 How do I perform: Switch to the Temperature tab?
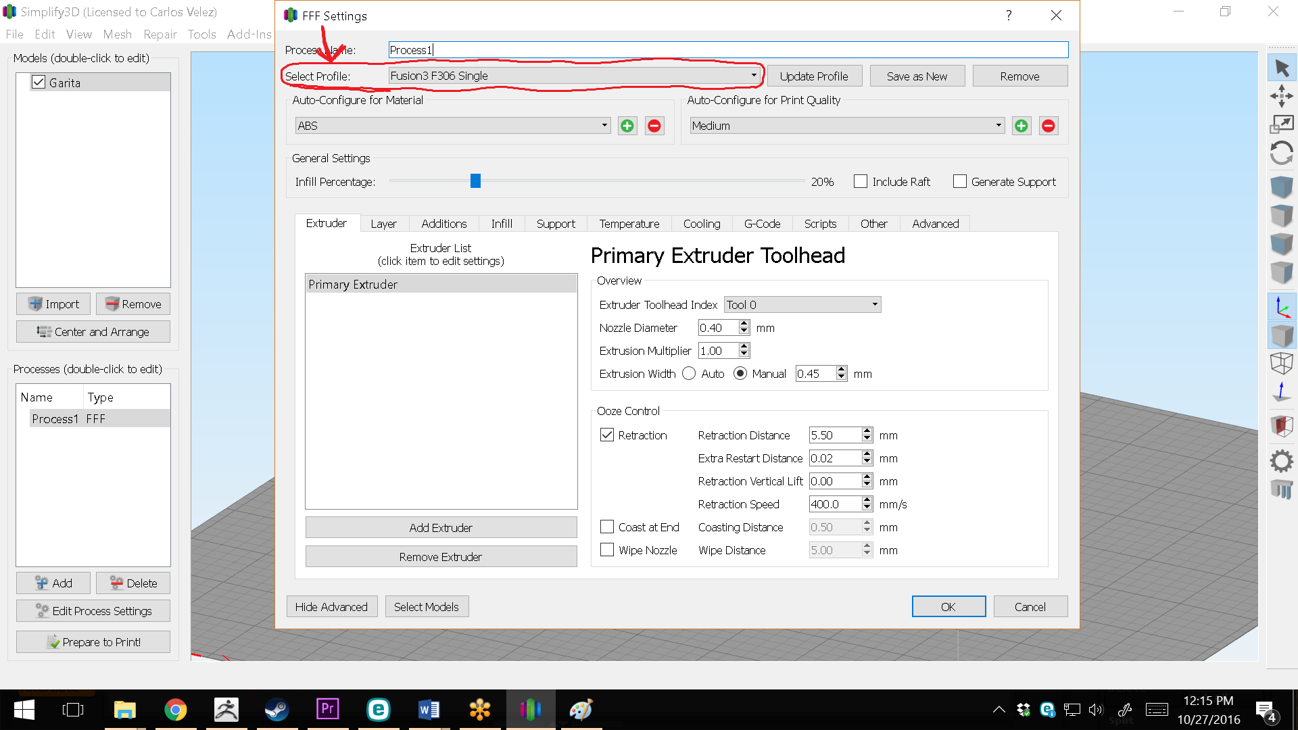629,224
